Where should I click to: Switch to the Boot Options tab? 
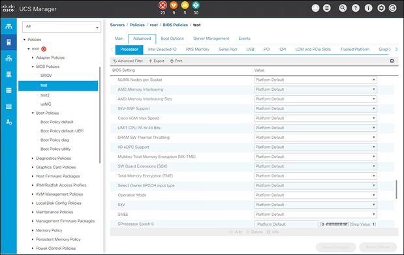click(172, 38)
